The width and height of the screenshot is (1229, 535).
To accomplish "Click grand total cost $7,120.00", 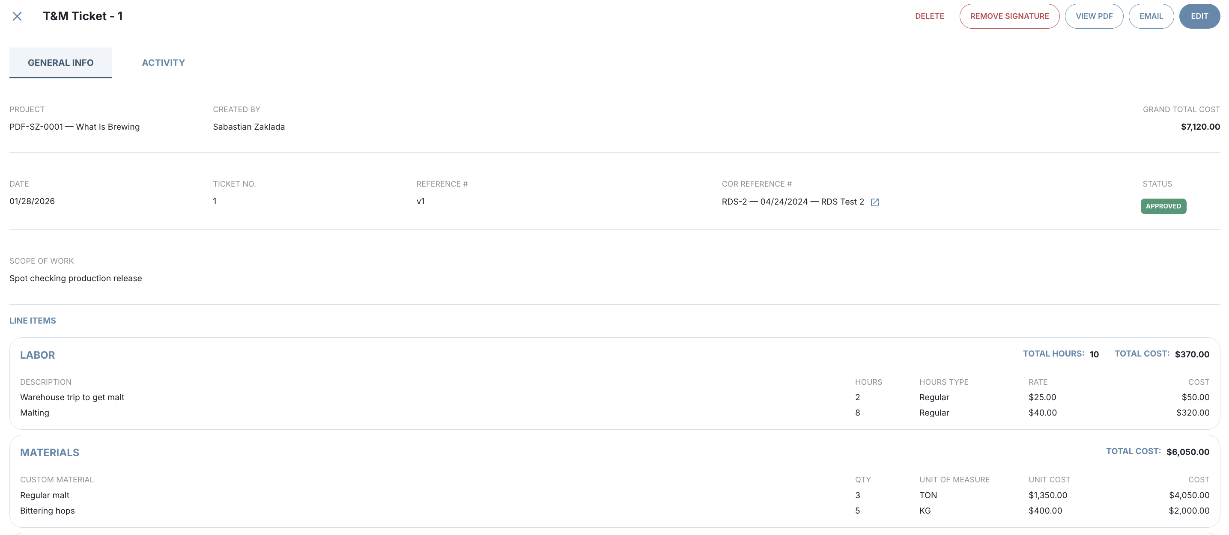I will click(1200, 127).
